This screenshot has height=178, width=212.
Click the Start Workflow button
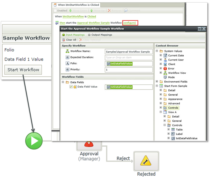(23, 70)
